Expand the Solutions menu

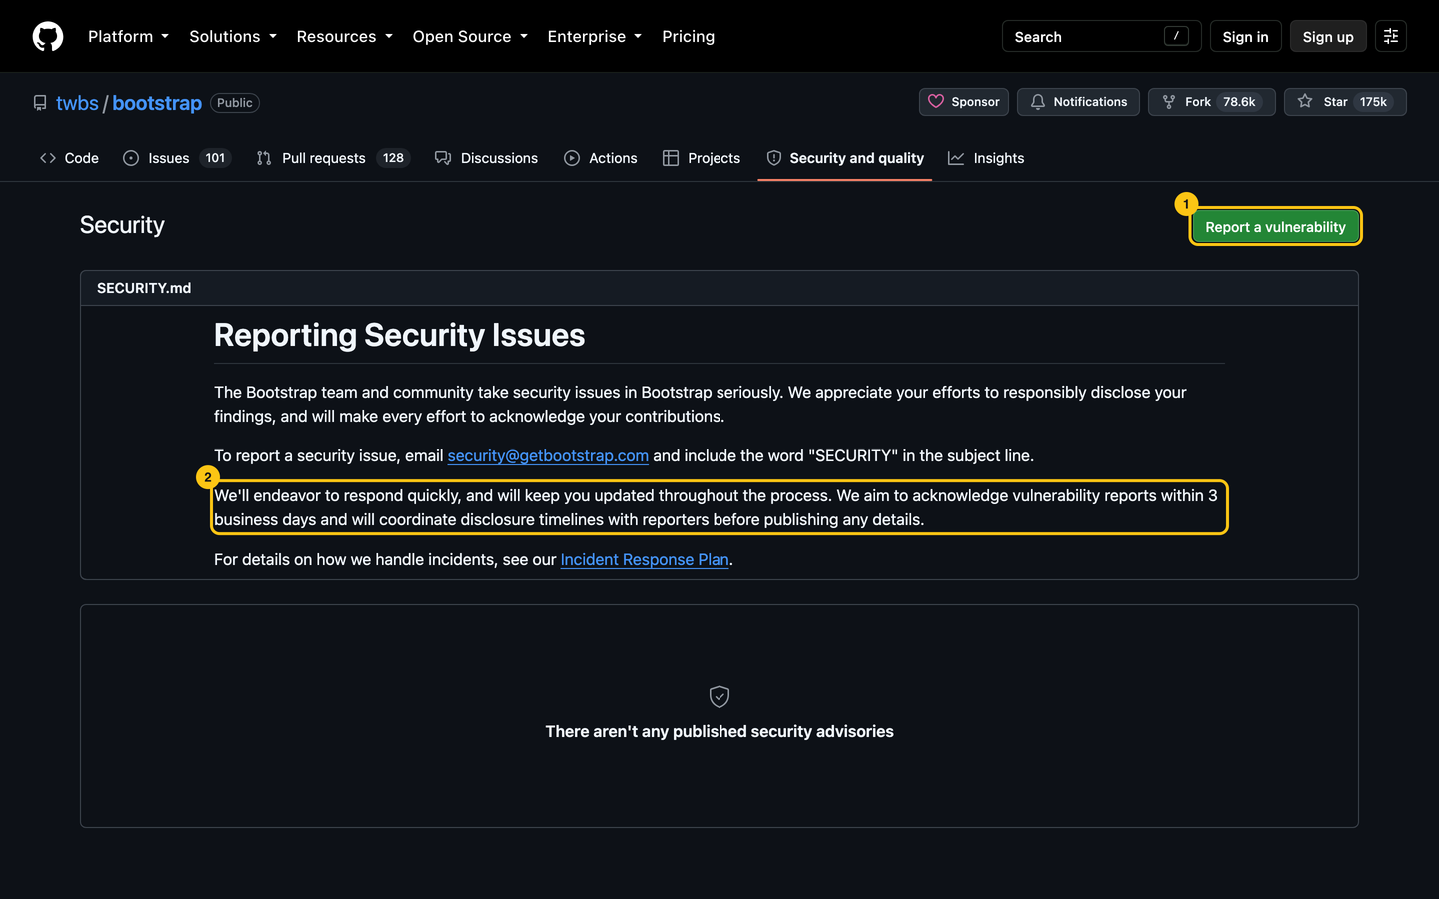click(233, 36)
